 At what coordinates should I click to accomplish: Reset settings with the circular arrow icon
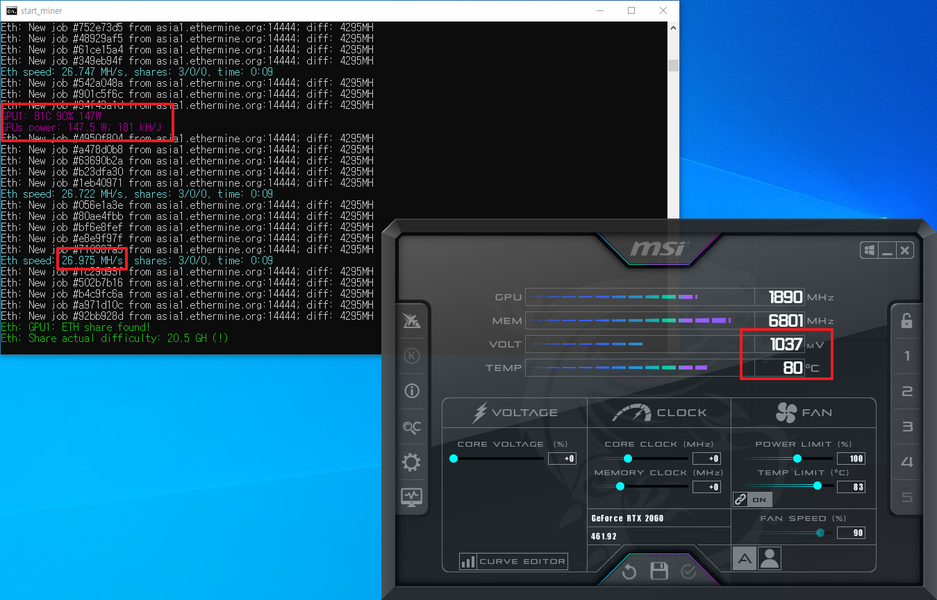pos(629,572)
